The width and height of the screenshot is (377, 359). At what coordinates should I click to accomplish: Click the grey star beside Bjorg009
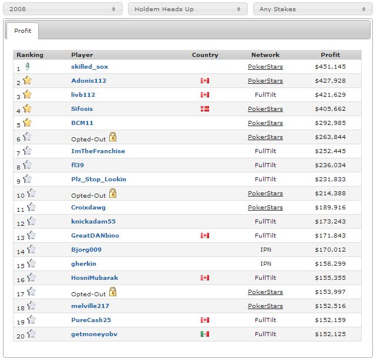32,249
